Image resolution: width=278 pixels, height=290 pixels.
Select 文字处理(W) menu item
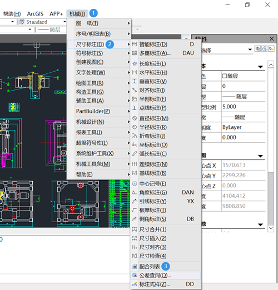pyautogui.click(x=99, y=73)
